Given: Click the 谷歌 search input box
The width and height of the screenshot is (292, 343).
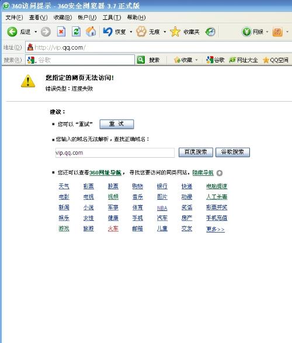Looking at the screenshot, I should pyautogui.click(x=80, y=60).
